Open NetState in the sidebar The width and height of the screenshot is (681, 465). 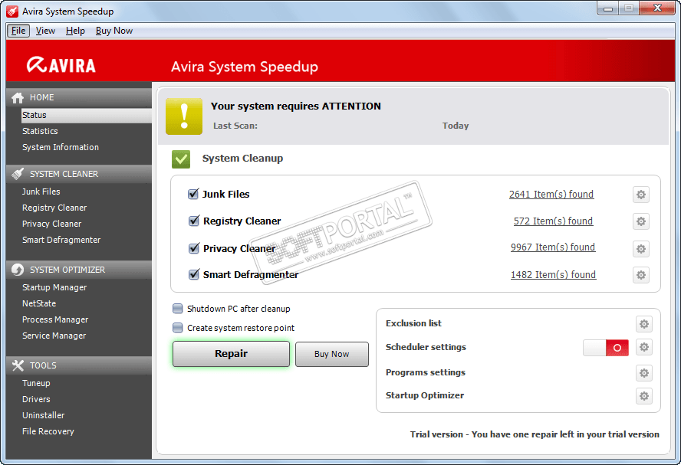[x=39, y=303]
